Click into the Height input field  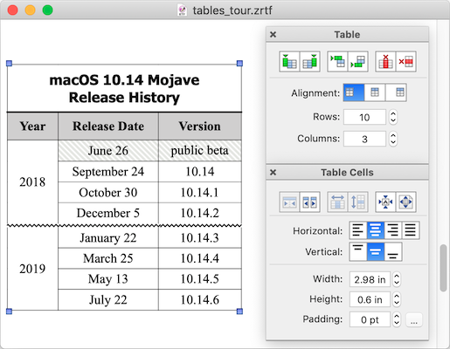pos(370,299)
